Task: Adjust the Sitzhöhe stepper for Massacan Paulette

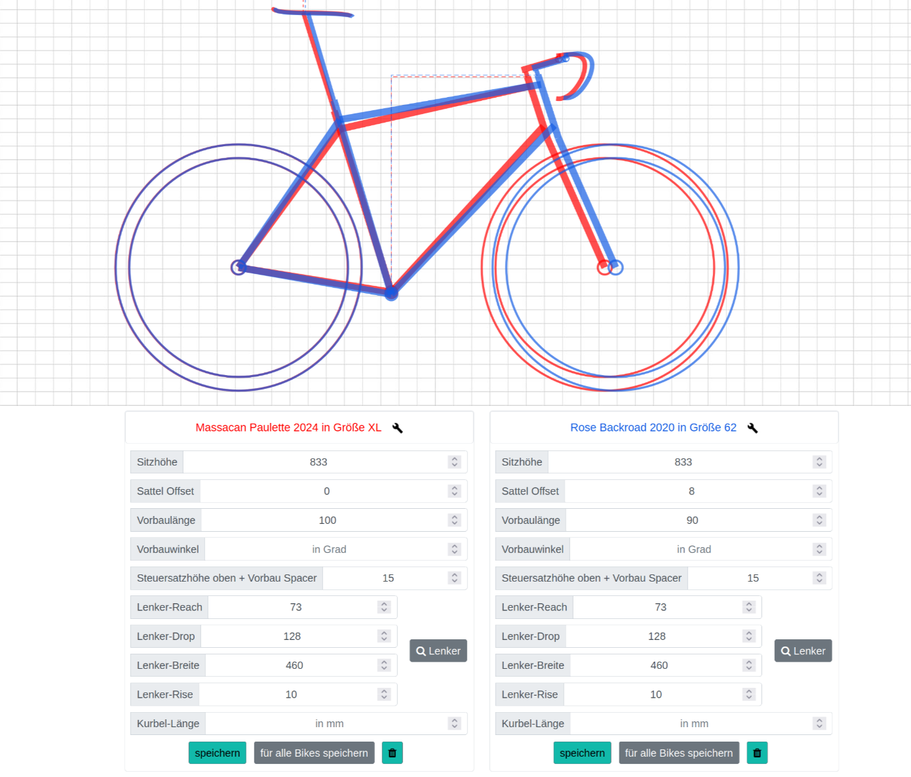Action: [x=454, y=462]
